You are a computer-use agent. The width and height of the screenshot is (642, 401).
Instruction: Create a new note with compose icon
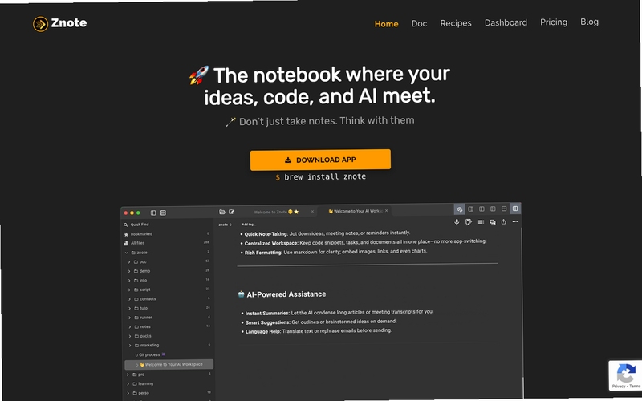pos(232,212)
